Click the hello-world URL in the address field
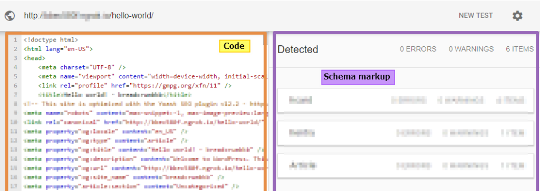Image resolution: width=540 pixels, height=191 pixels. (x=89, y=16)
